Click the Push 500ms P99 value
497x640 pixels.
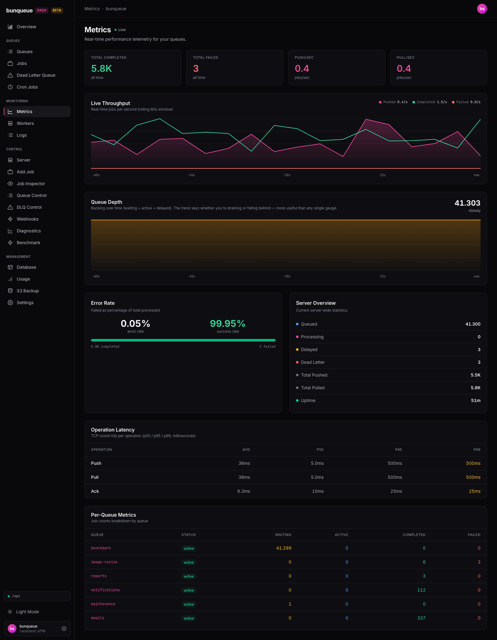473,463
